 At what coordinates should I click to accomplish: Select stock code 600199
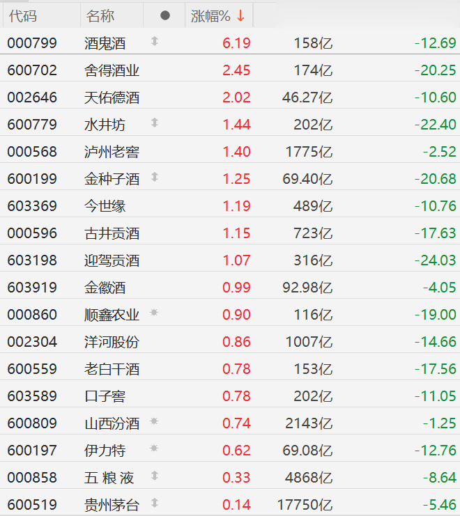pos(32,179)
